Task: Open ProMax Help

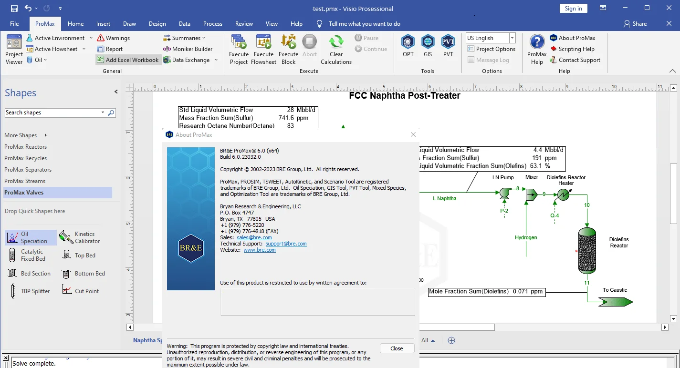Action: point(537,50)
